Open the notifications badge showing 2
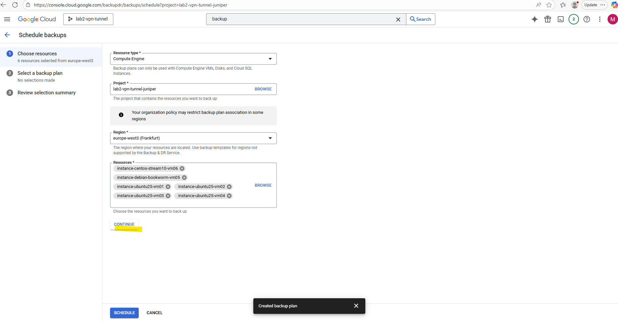Image resolution: width=618 pixels, height=321 pixels. pos(574,19)
